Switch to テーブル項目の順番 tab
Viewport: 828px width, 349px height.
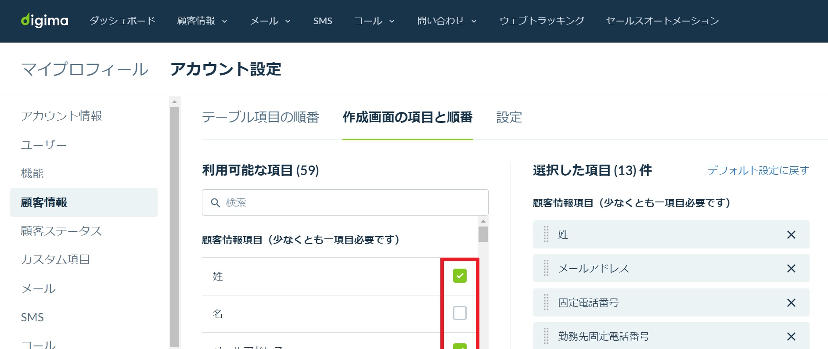point(260,117)
